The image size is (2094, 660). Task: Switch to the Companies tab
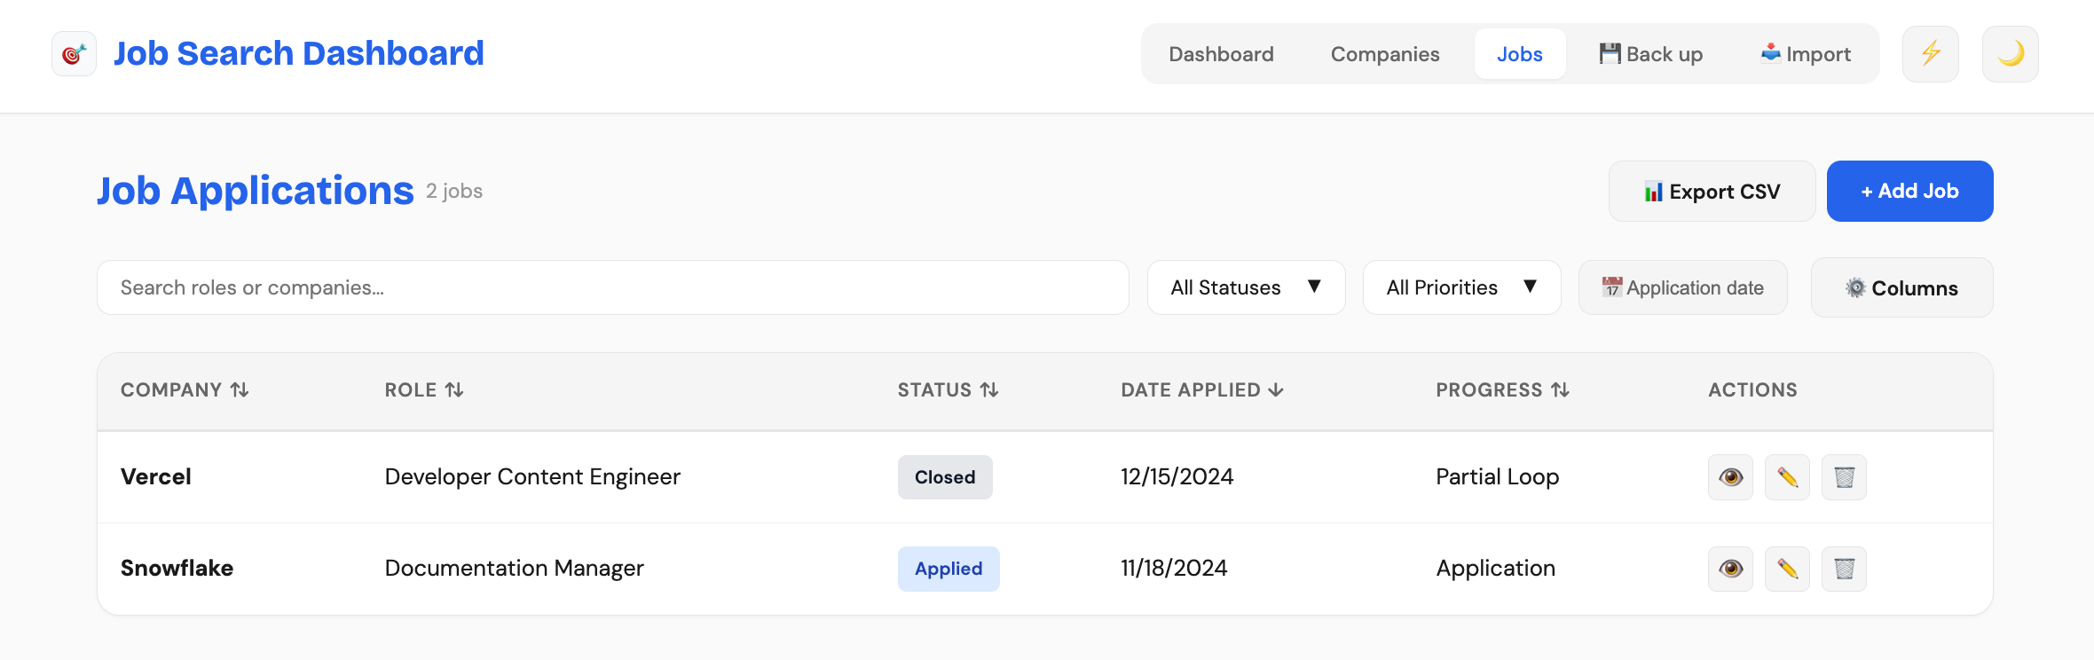click(x=1384, y=53)
